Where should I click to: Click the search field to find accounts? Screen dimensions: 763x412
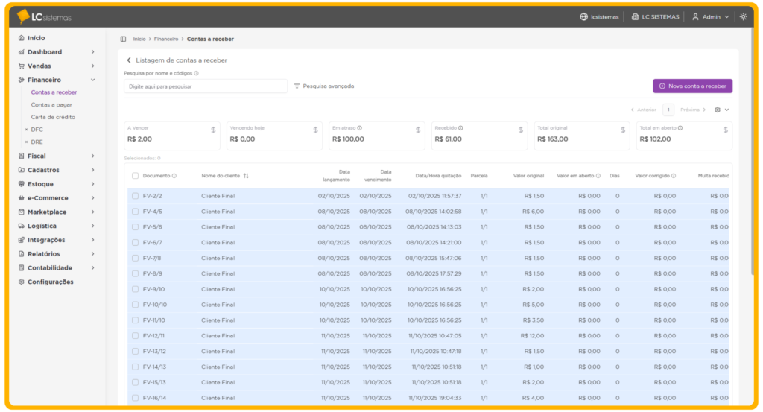click(x=206, y=86)
